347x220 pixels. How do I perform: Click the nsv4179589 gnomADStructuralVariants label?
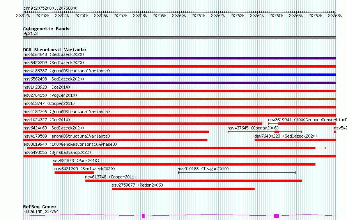click(x=67, y=136)
